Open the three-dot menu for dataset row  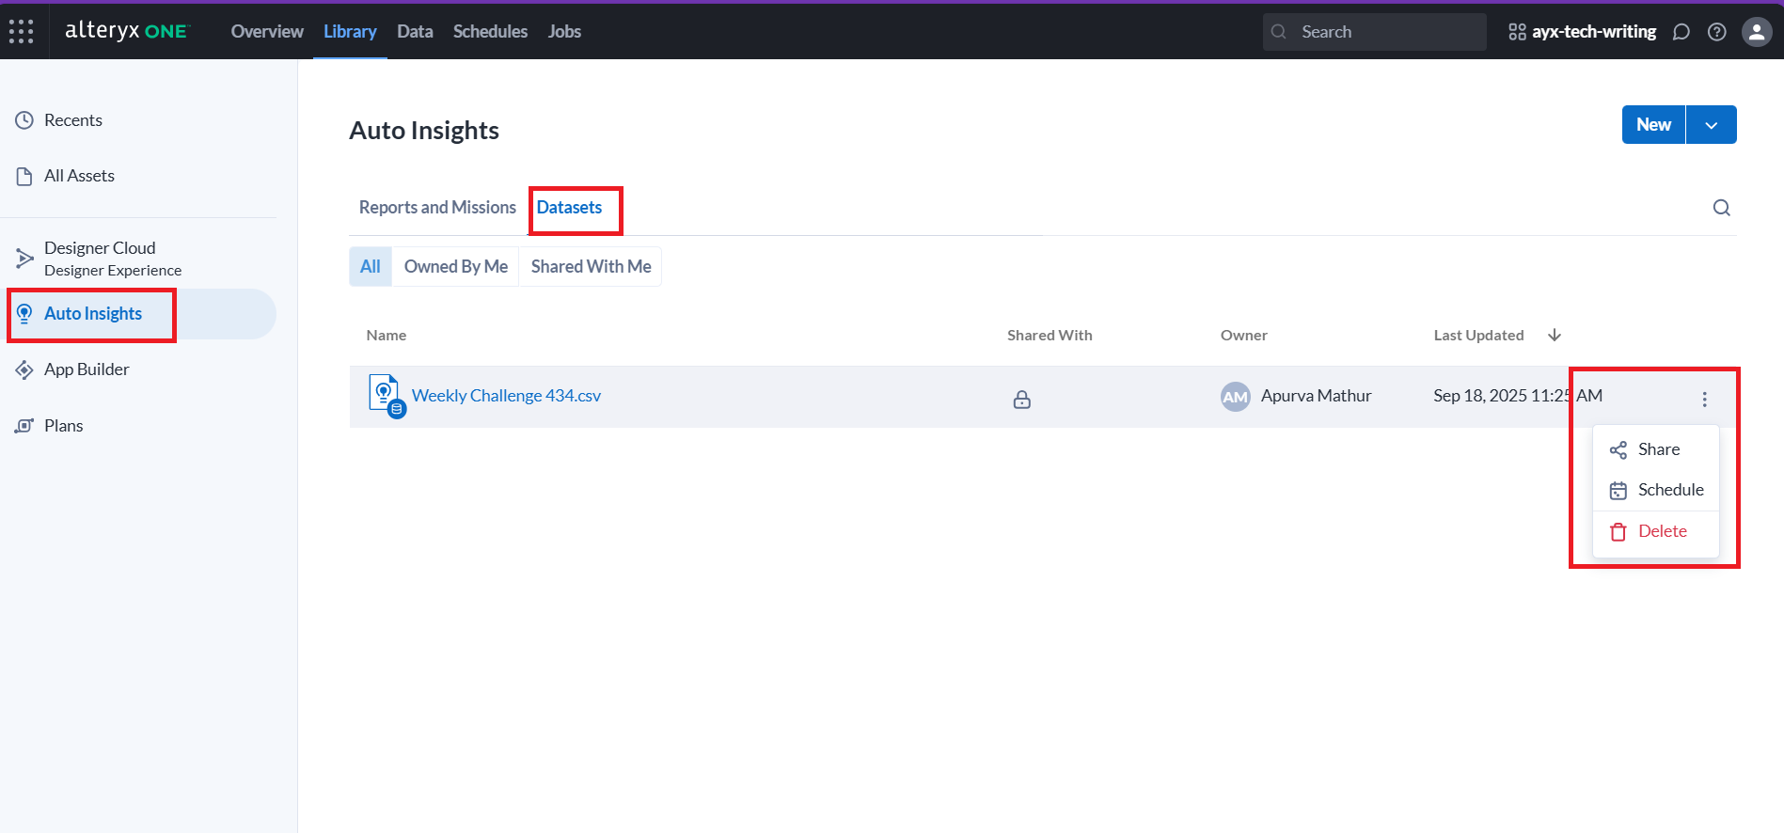pos(1704,400)
